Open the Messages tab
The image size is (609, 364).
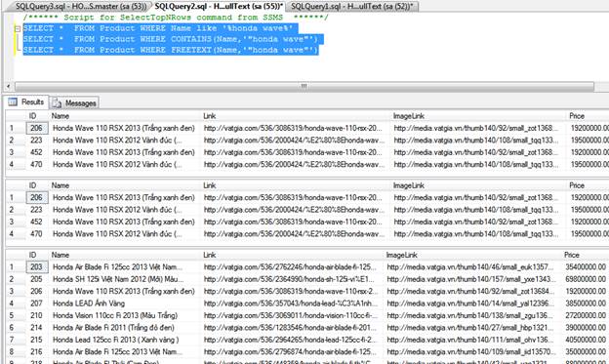click(74, 102)
